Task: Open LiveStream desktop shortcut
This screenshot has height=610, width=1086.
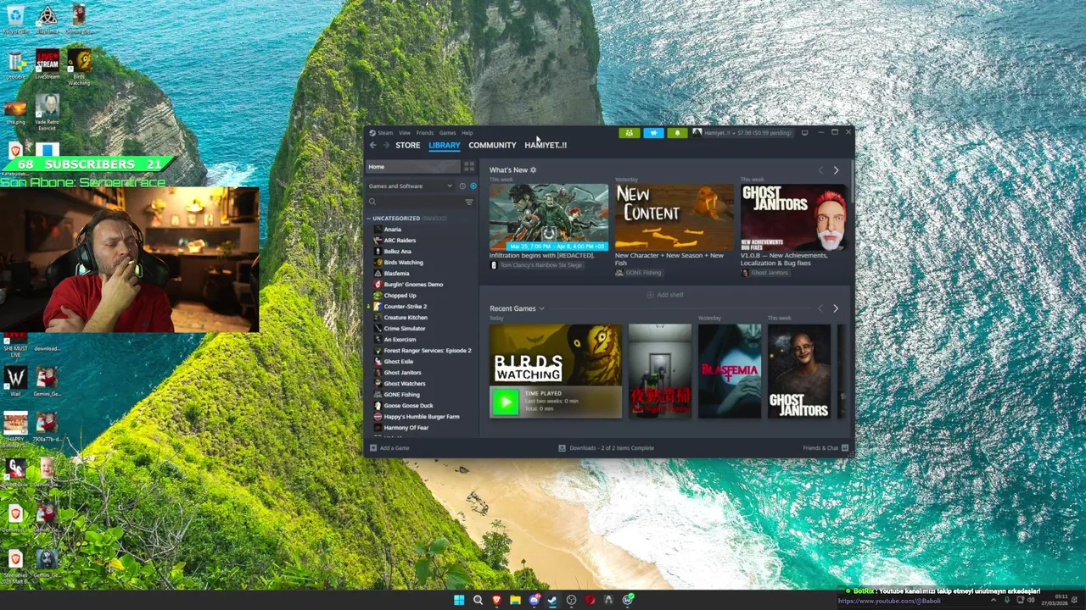Action: 48,64
